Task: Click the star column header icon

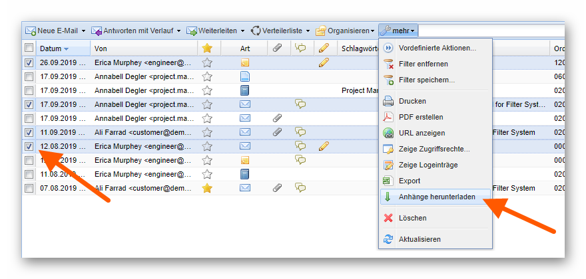Action: click(x=207, y=48)
